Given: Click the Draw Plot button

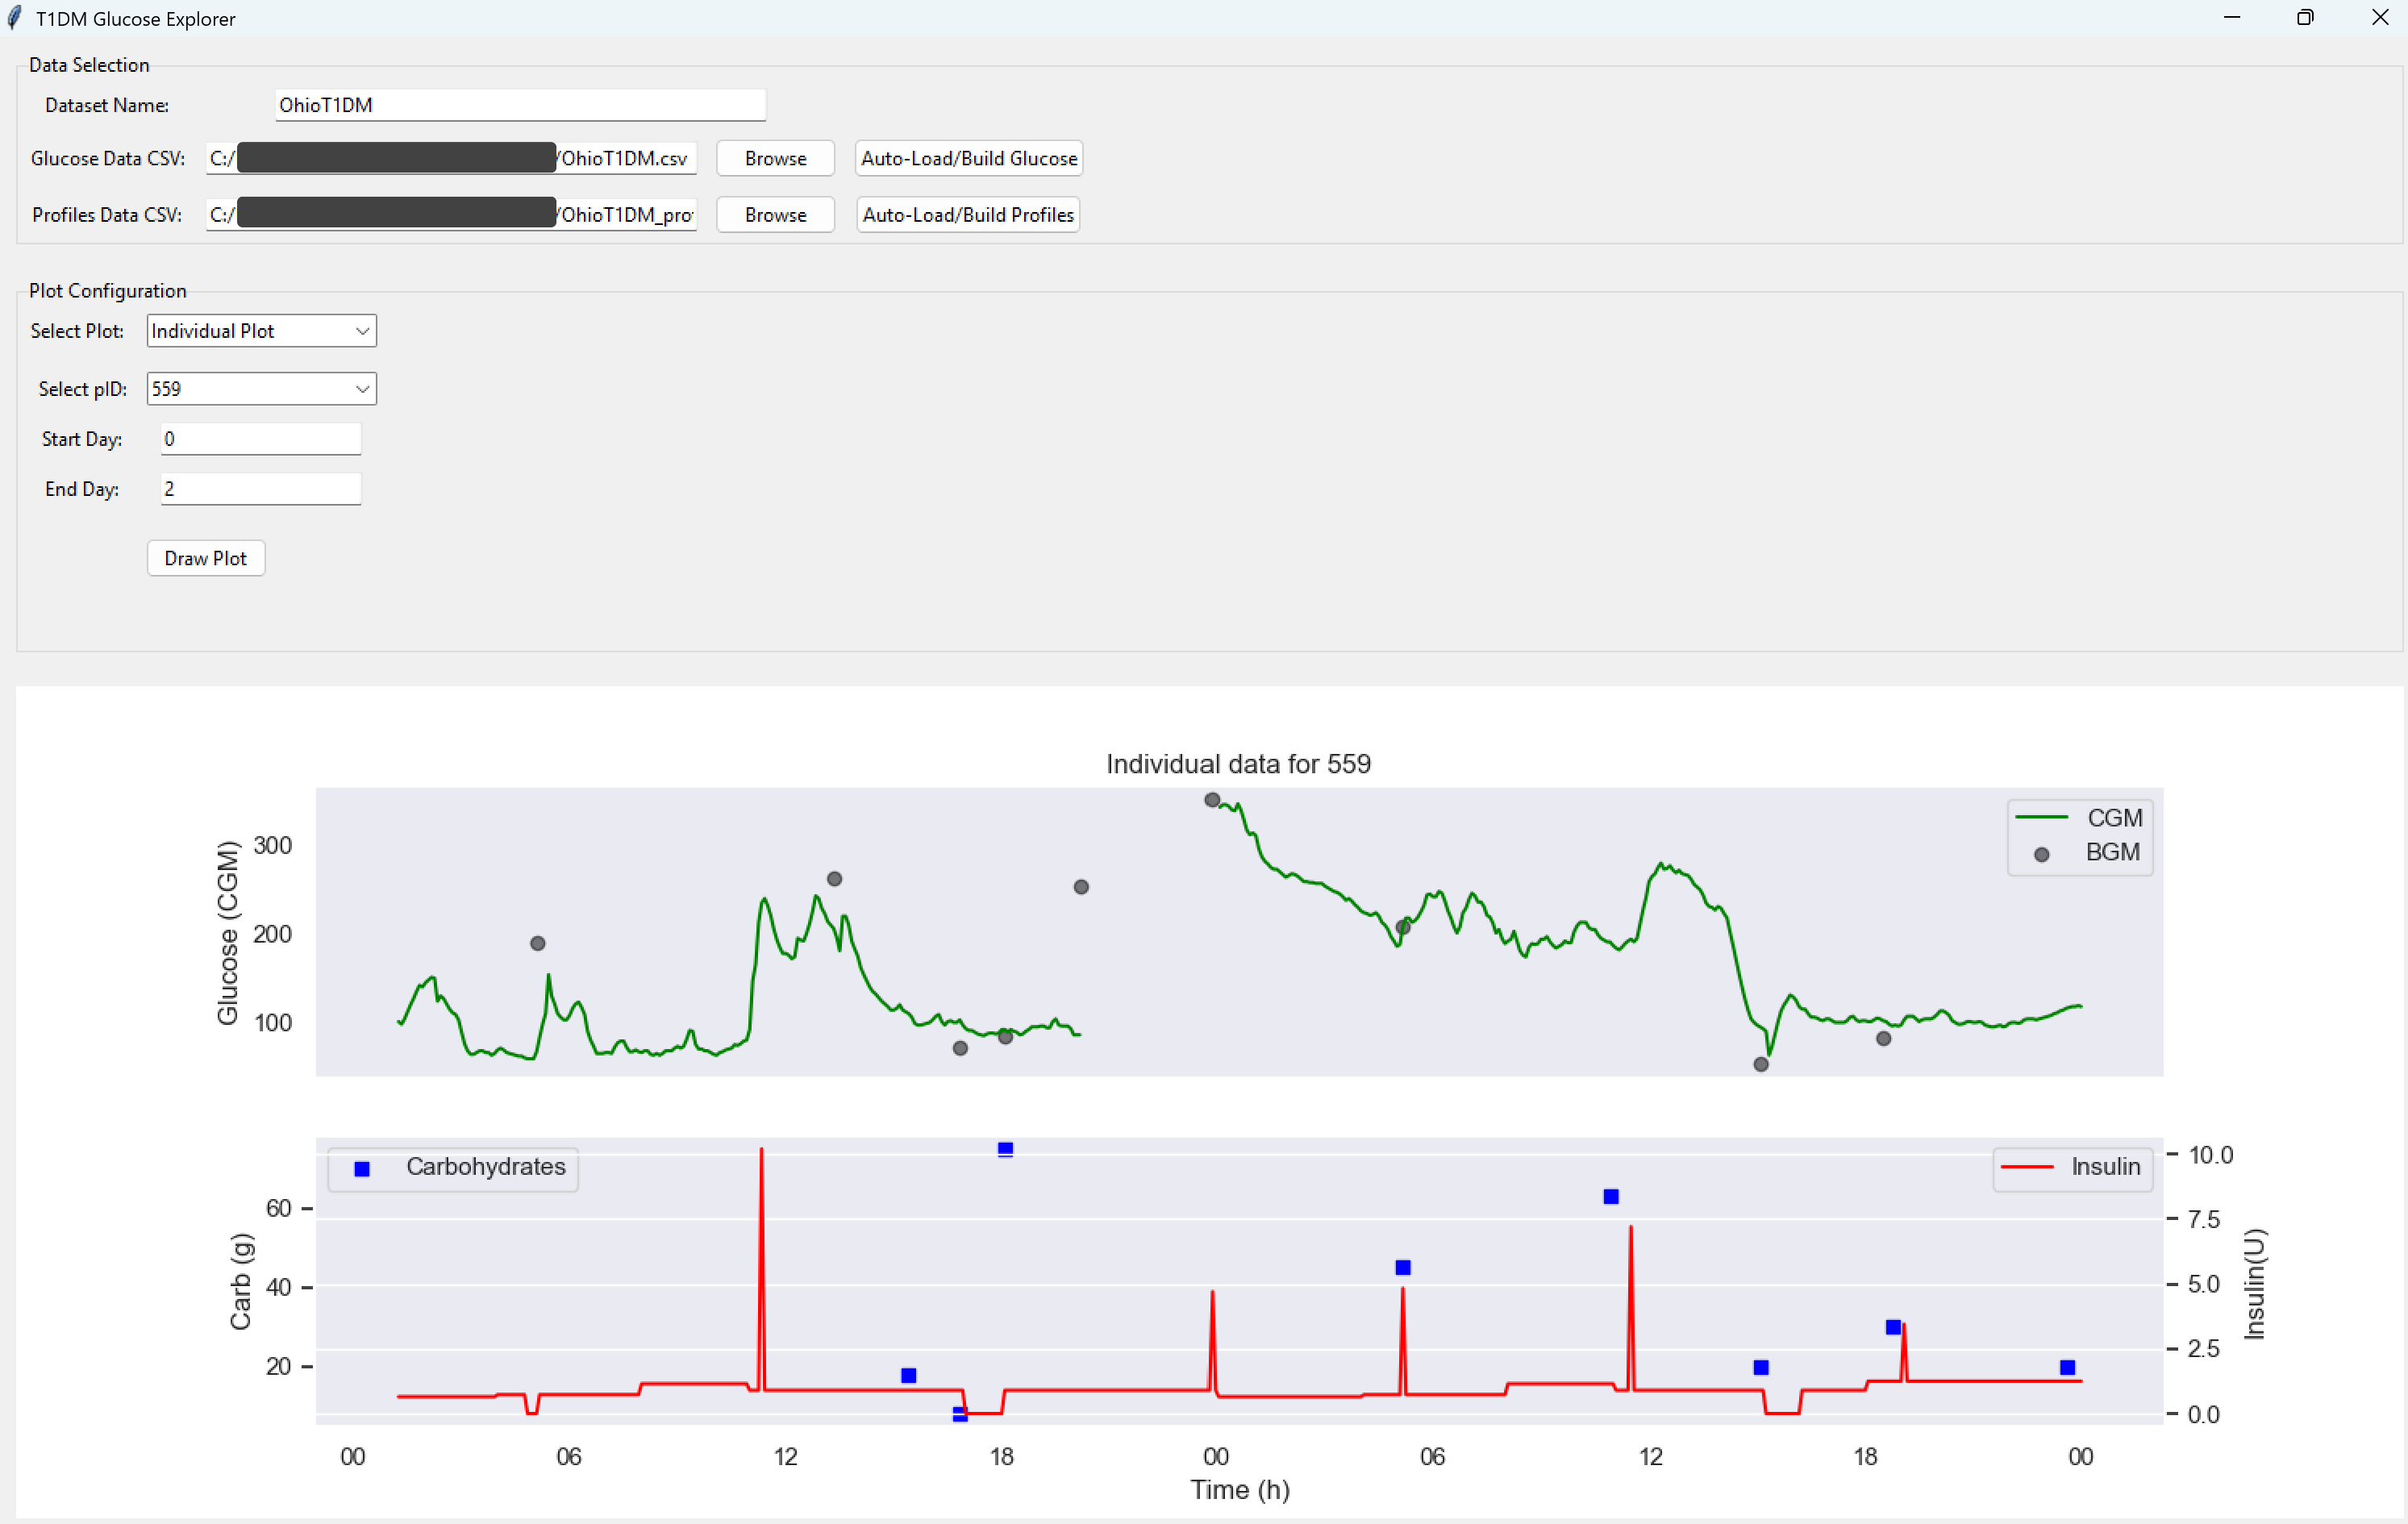Looking at the screenshot, I should [206, 558].
